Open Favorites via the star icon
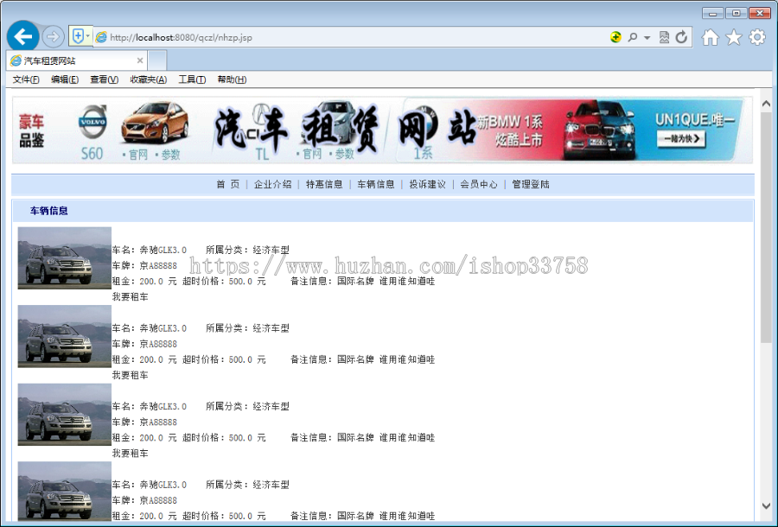This screenshot has width=778, height=527. click(x=732, y=37)
